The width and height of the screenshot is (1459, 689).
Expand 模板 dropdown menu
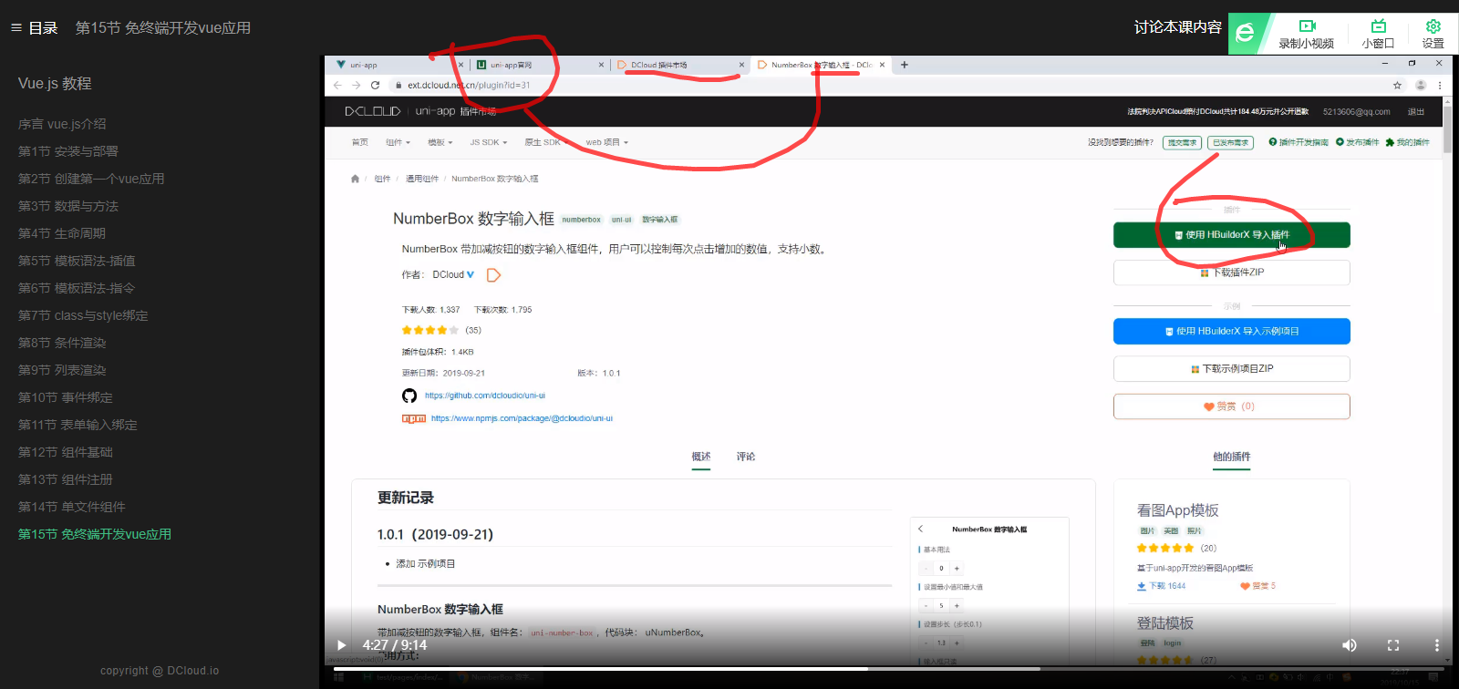pyautogui.click(x=440, y=142)
